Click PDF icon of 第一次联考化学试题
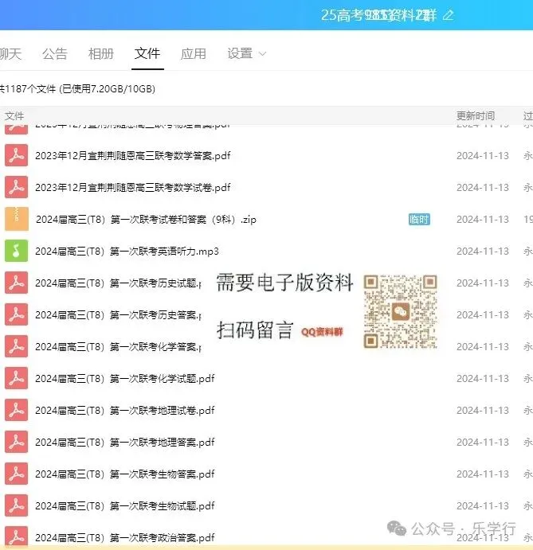Image resolution: width=533 pixels, height=550 pixels. (16, 379)
